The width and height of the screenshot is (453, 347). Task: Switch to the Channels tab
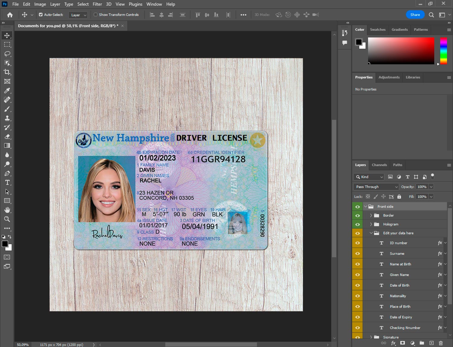click(x=379, y=165)
